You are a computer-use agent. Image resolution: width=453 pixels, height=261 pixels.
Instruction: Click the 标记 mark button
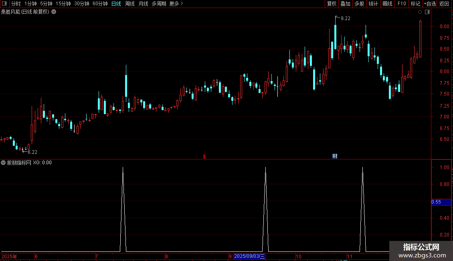click(x=415, y=4)
